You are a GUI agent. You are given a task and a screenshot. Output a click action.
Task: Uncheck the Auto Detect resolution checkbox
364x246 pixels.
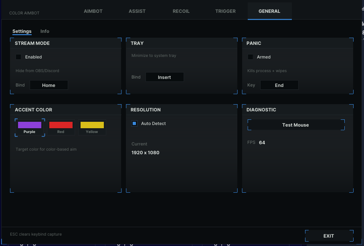coord(134,123)
